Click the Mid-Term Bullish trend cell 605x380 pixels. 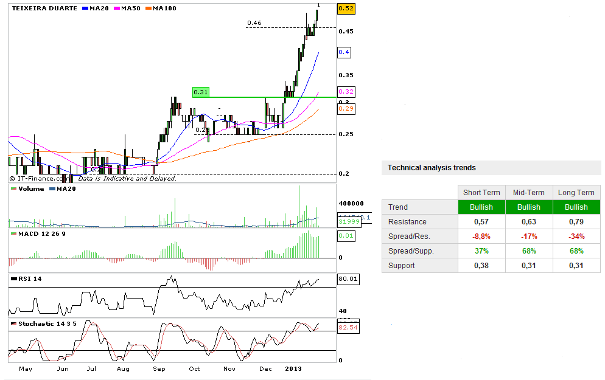point(528,207)
